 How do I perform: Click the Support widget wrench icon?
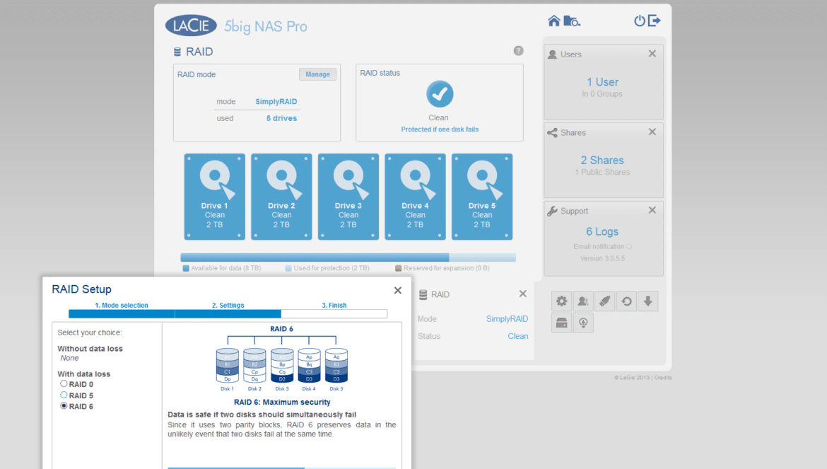(x=552, y=211)
